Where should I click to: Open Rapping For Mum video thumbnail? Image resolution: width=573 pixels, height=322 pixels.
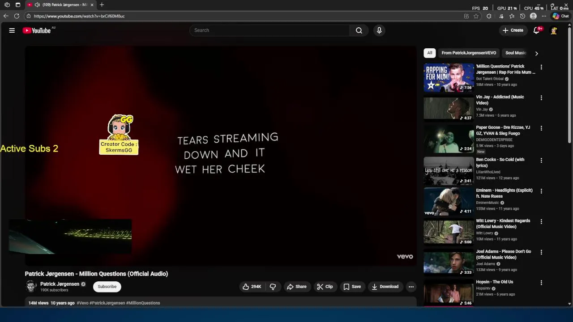(x=449, y=77)
